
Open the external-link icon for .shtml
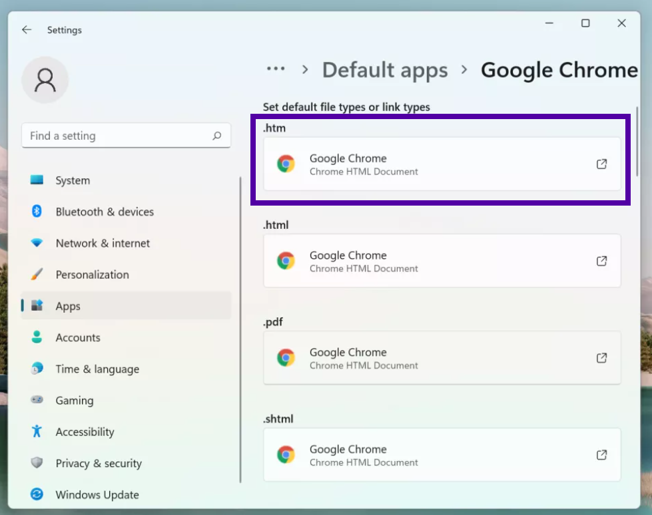(601, 454)
